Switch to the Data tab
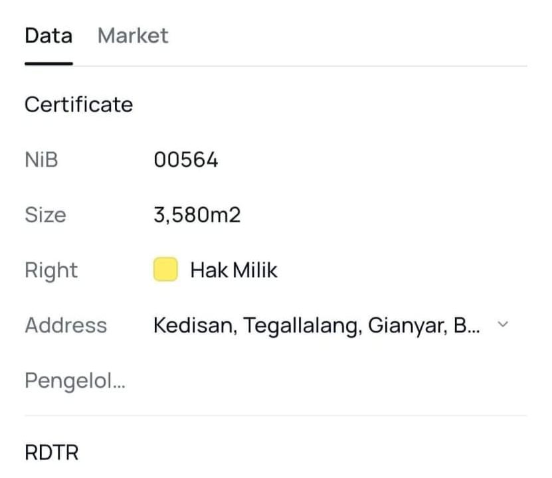 pos(48,36)
